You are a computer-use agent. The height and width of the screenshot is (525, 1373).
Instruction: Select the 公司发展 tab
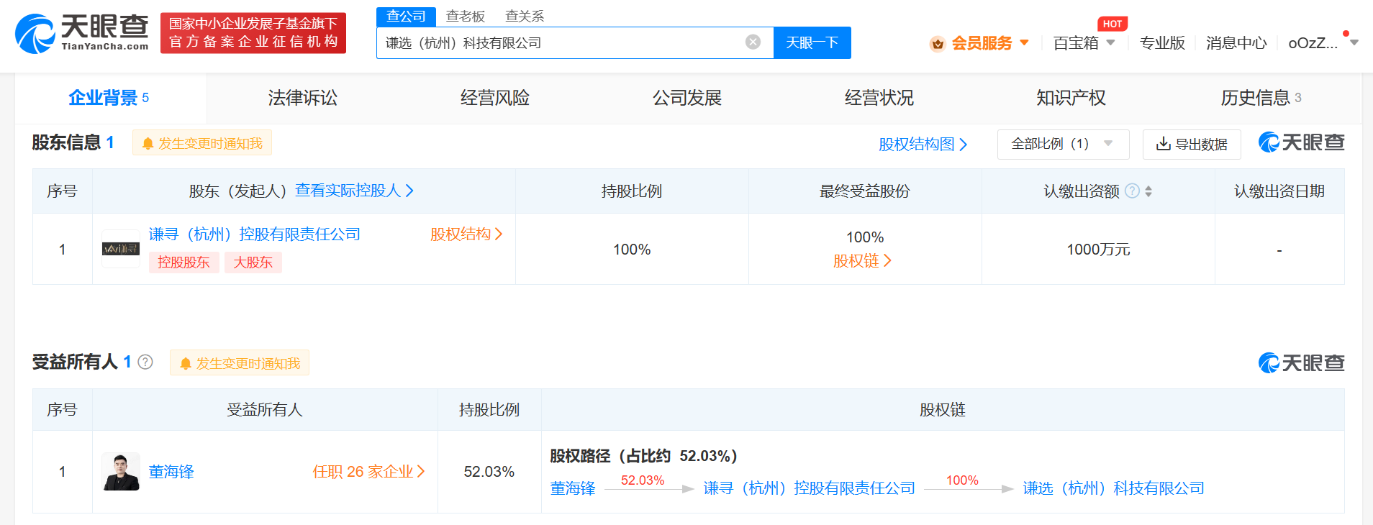click(686, 98)
